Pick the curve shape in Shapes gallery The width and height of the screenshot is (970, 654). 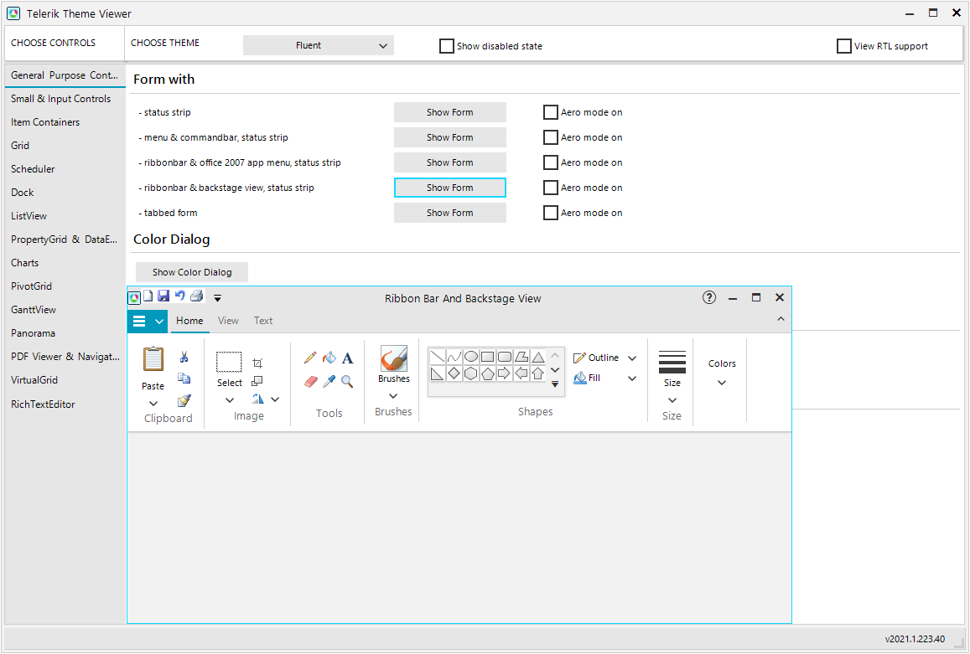click(454, 357)
